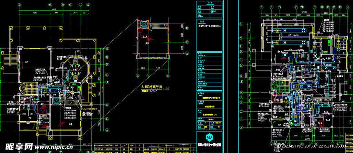
Task: Select grid bubble U left of right plan
Action: coord(242,24)
